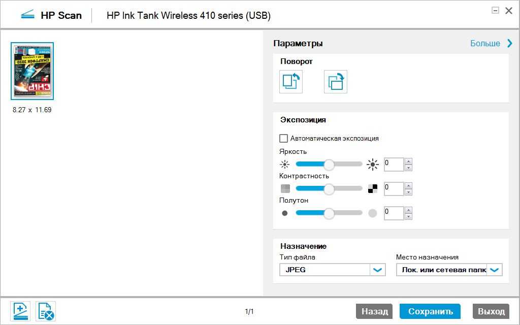Click the high contrast checkerboard icon

point(373,189)
